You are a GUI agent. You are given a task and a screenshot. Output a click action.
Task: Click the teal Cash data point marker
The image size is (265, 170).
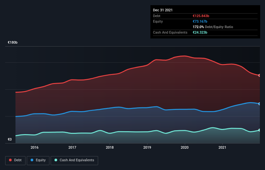pyautogui.click(x=260, y=130)
